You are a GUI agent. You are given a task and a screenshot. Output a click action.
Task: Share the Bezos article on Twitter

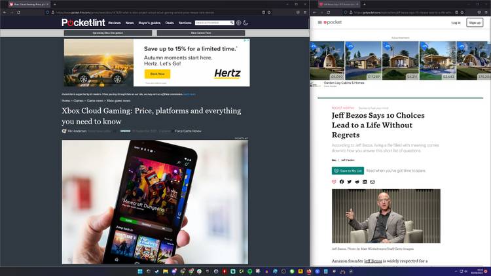tap(350, 182)
